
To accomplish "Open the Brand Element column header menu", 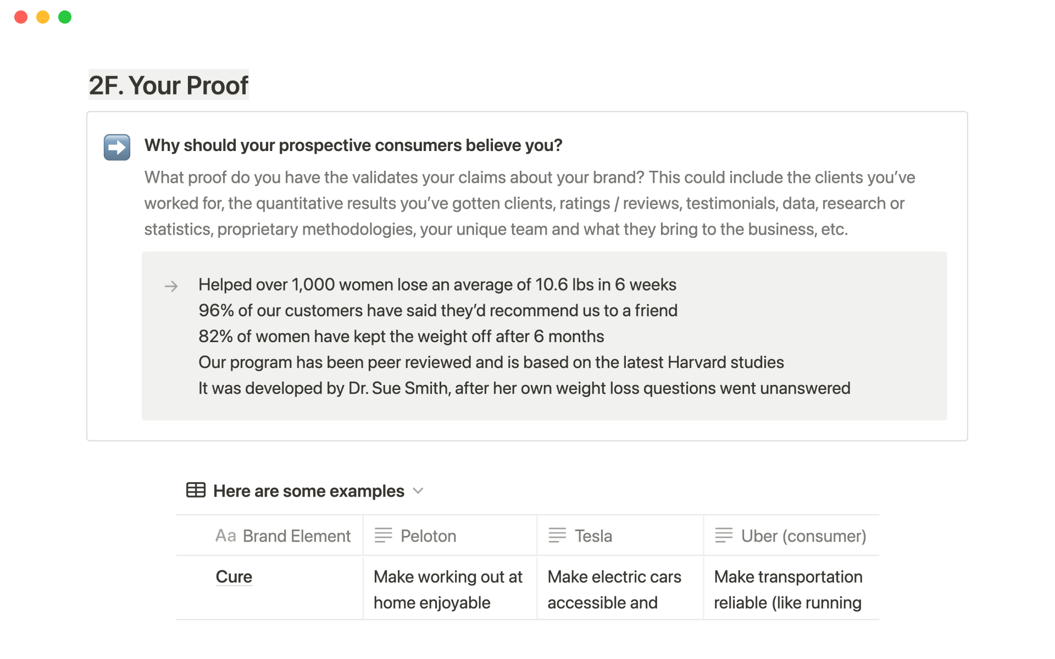I will pyautogui.click(x=296, y=536).
